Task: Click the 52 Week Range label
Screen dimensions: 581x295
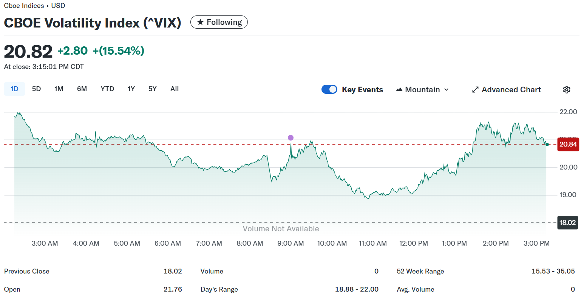Action: coord(420,271)
